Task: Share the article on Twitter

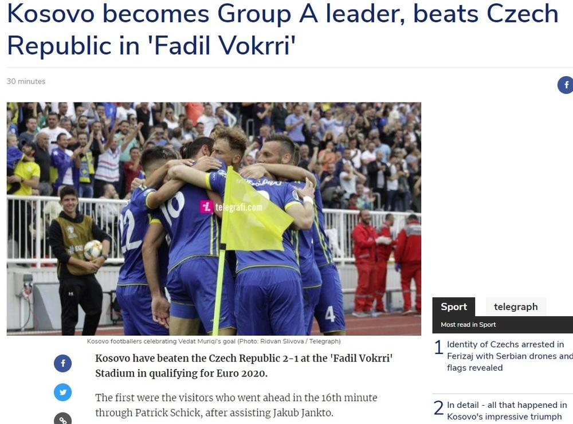Action: (x=63, y=392)
